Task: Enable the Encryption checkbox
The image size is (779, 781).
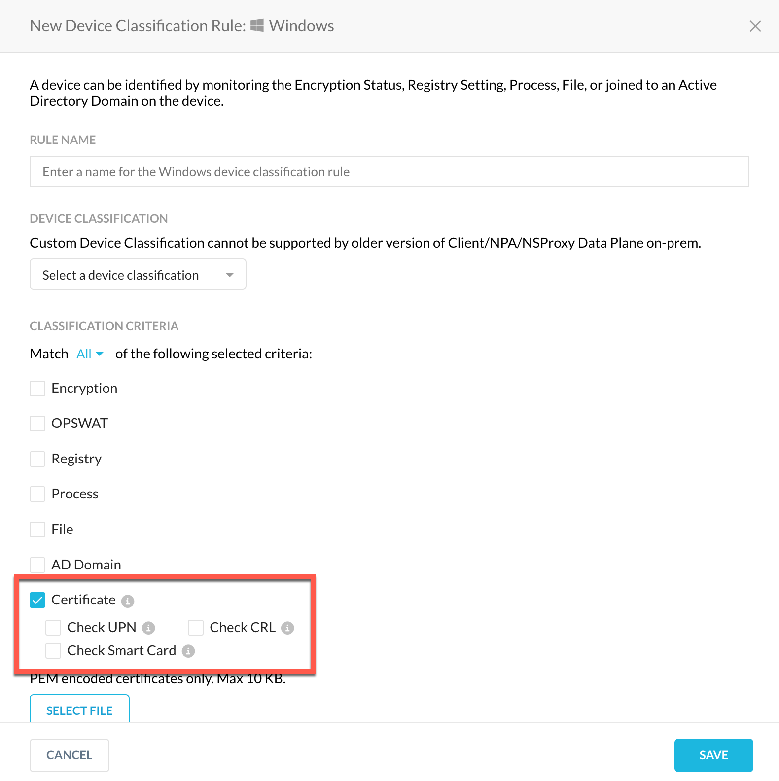Action: [x=37, y=389]
